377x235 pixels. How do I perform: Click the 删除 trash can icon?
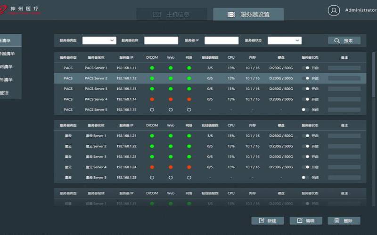coord(336,221)
